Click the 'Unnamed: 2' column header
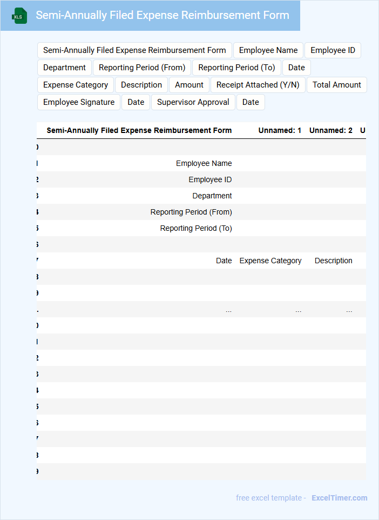Image resolution: width=379 pixels, height=520 pixels. pyautogui.click(x=330, y=130)
